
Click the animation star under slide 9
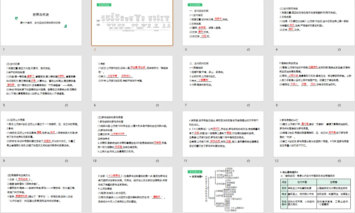[x=66, y=161]
